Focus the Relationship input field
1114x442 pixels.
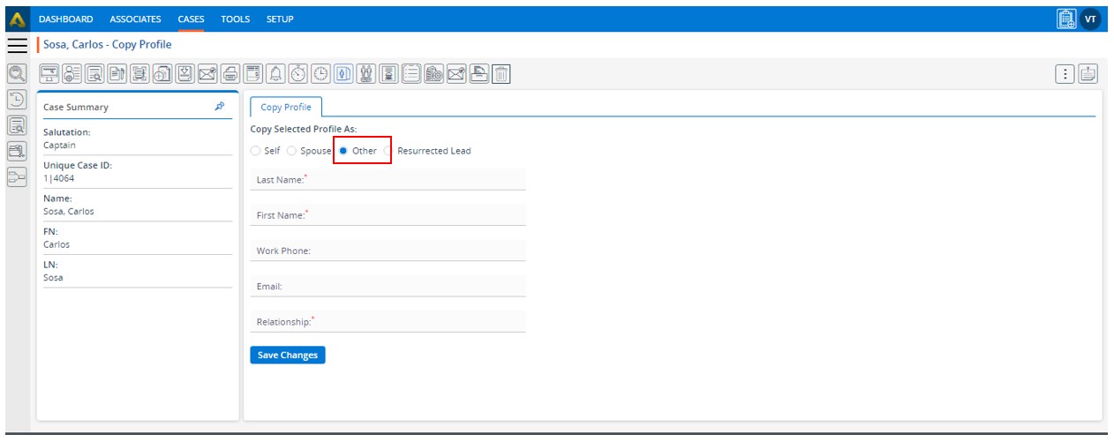point(388,322)
